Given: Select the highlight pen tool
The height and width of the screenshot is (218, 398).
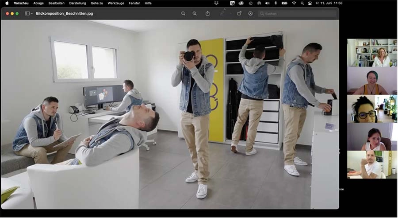Looking at the screenshot, I should [222, 13].
